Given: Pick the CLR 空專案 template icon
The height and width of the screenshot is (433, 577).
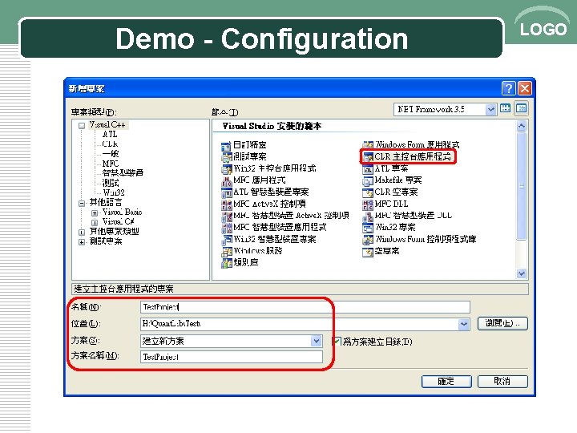Looking at the screenshot, I should (x=367, y=193).
